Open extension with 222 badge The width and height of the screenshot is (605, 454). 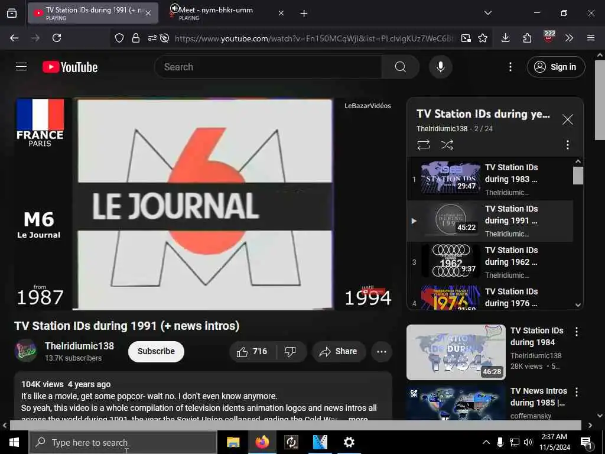549,37
